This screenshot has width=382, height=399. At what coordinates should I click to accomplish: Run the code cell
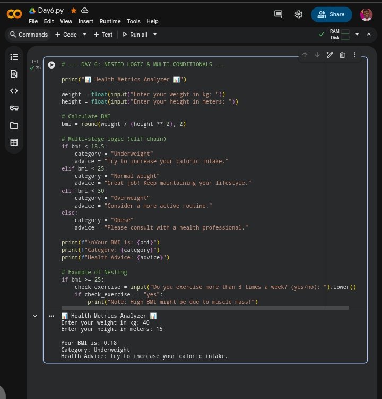[51, 65]
